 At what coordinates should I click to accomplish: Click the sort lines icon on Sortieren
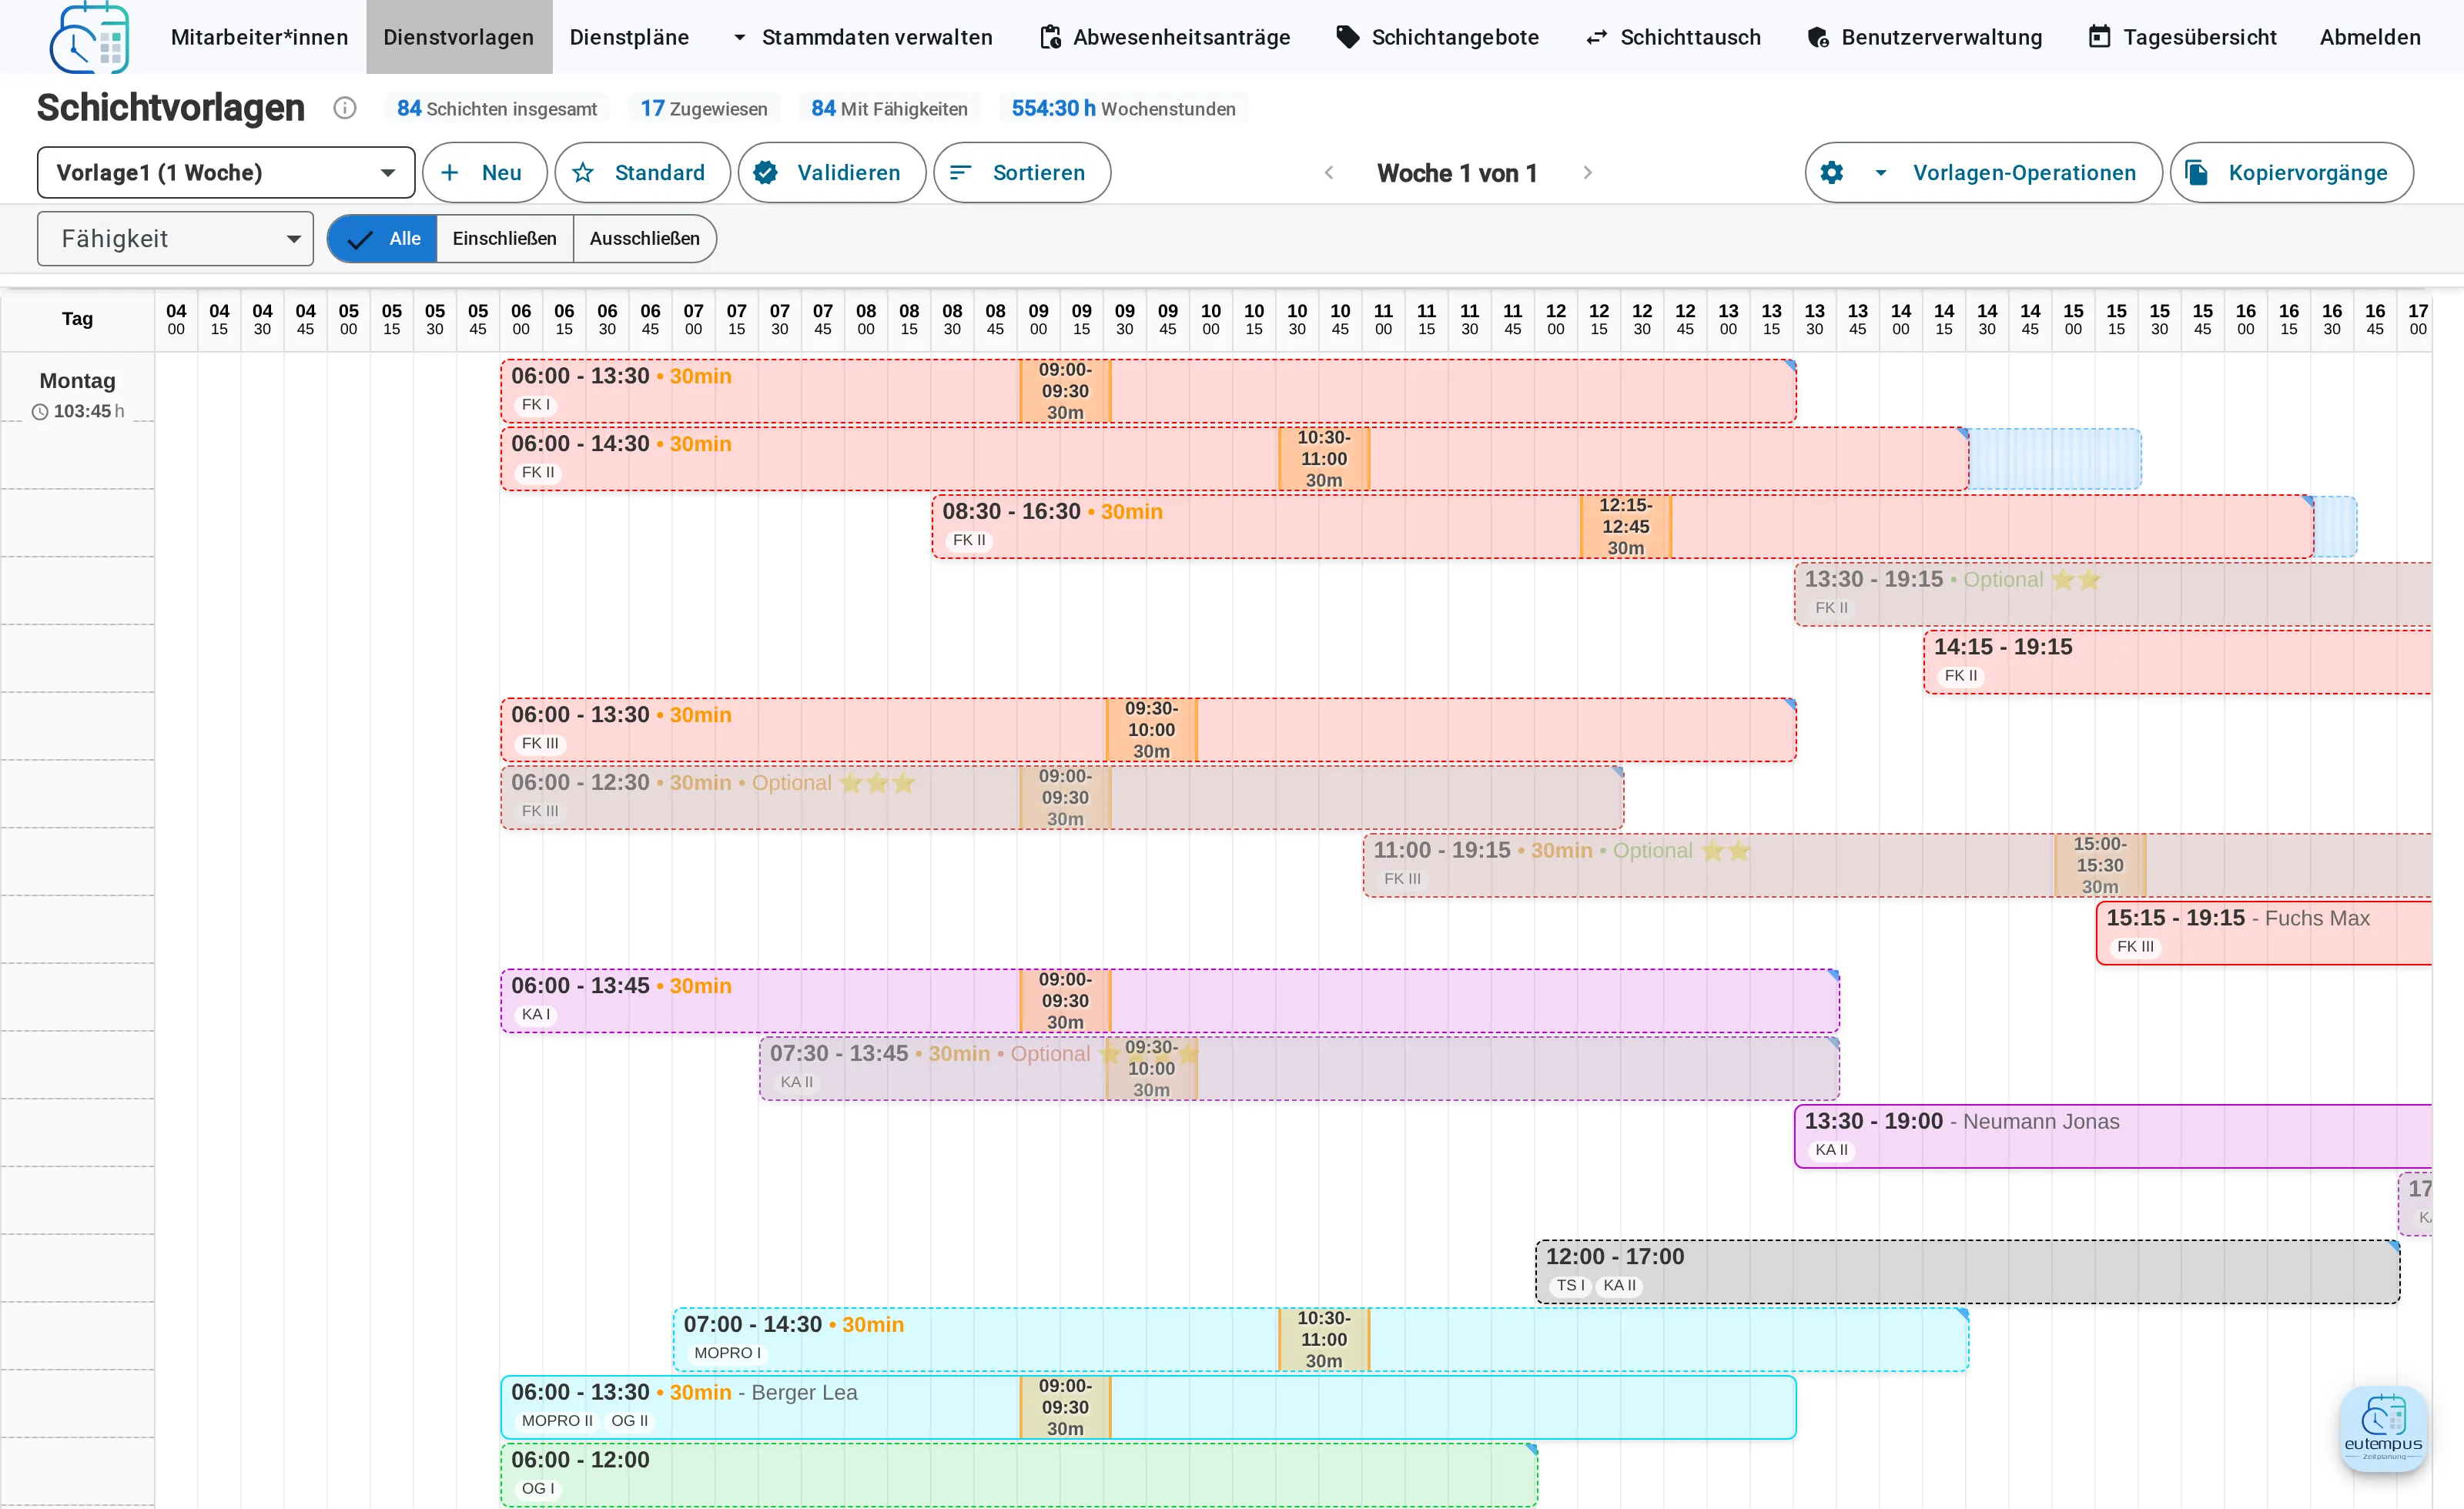960,173
